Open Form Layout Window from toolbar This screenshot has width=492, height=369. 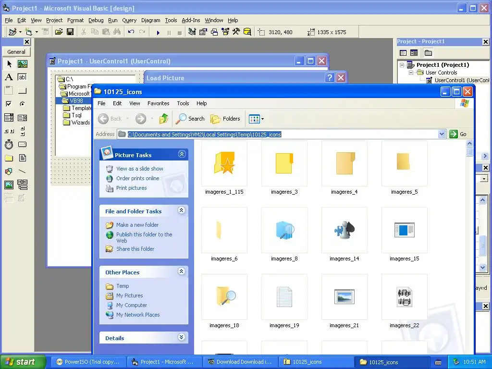tap(214, 32)
